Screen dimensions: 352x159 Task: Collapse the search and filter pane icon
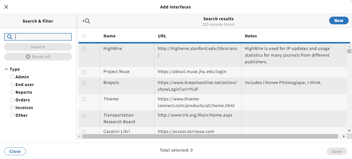click(x=86, y=21)
